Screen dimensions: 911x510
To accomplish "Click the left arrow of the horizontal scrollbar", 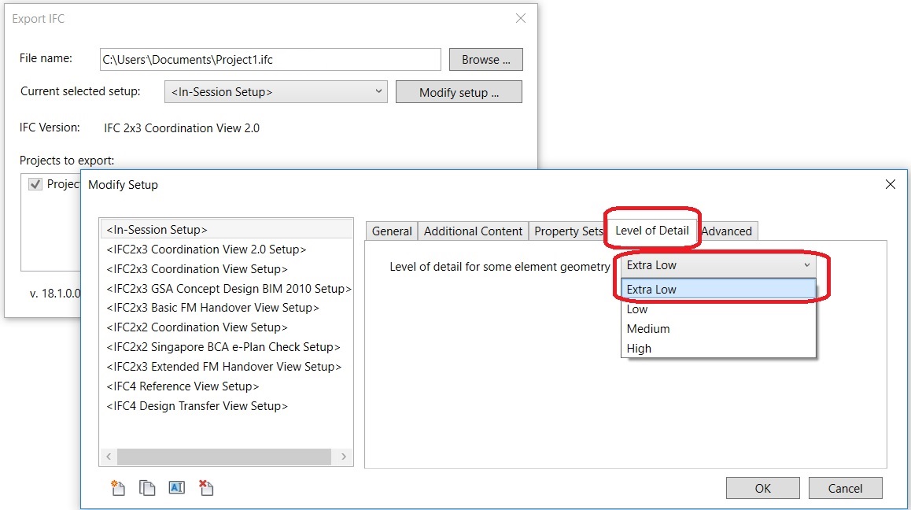I will [x=108, y=456].
